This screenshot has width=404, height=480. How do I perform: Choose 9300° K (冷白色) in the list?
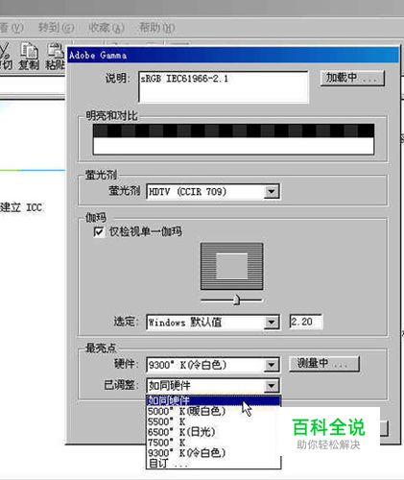[x=213, y=453]
